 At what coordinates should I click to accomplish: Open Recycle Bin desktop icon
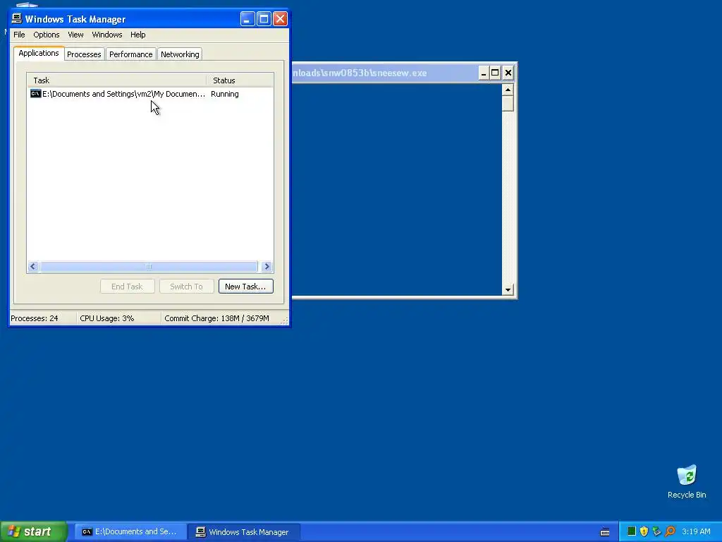click(687, 482)
